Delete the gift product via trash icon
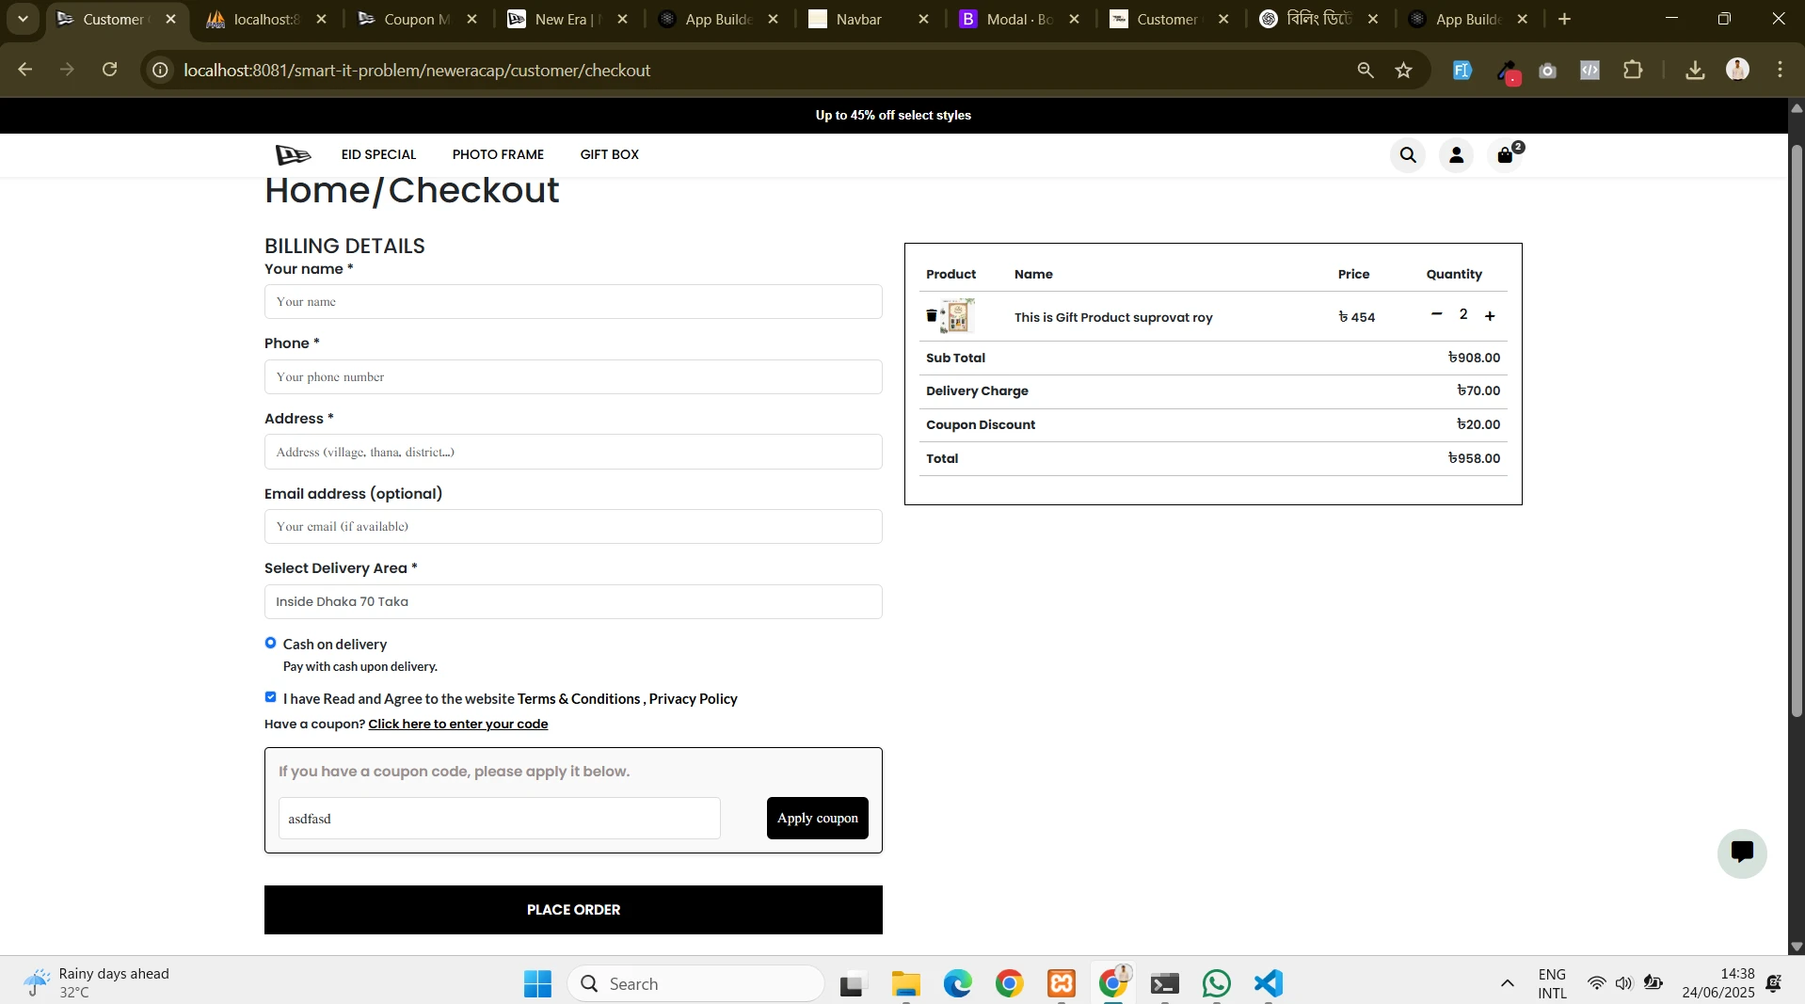 click(932, 316)
